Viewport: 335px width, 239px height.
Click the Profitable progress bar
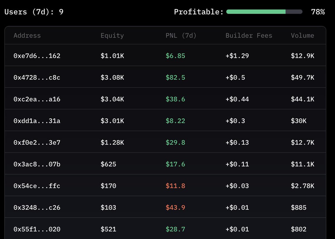[x=264, y=12]
